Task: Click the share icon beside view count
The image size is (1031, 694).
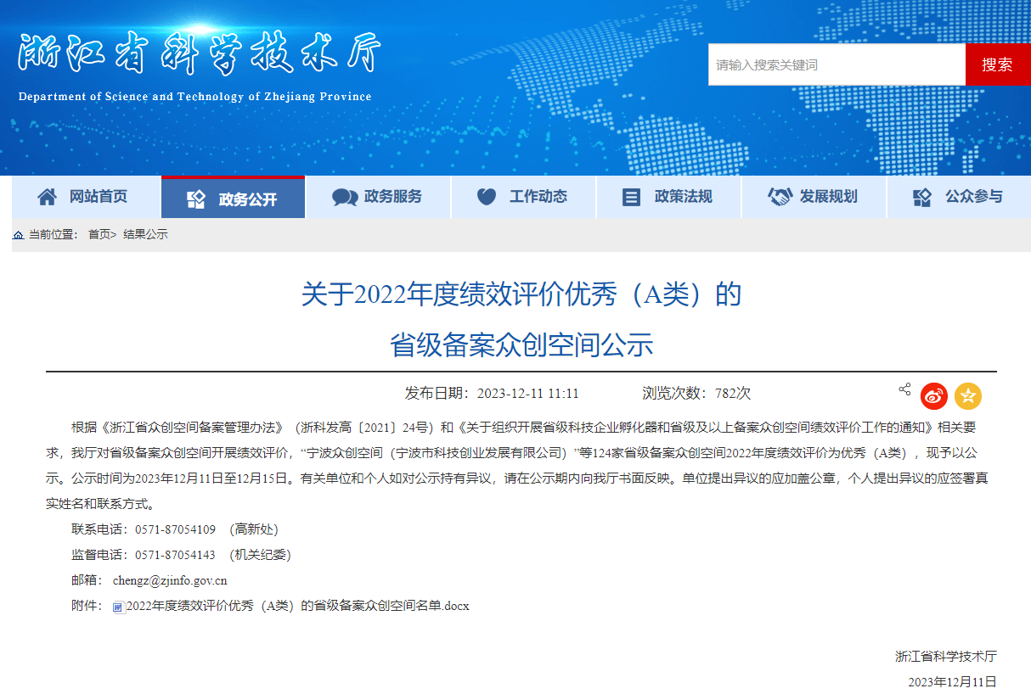Action: 904,389
